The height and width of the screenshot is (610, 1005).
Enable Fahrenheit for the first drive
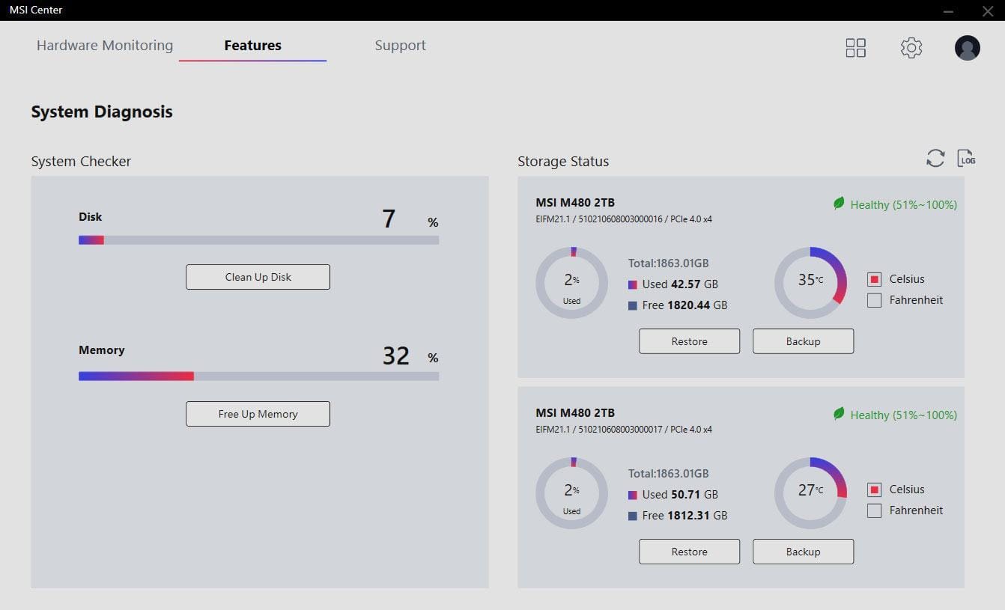tap(874, 300)
